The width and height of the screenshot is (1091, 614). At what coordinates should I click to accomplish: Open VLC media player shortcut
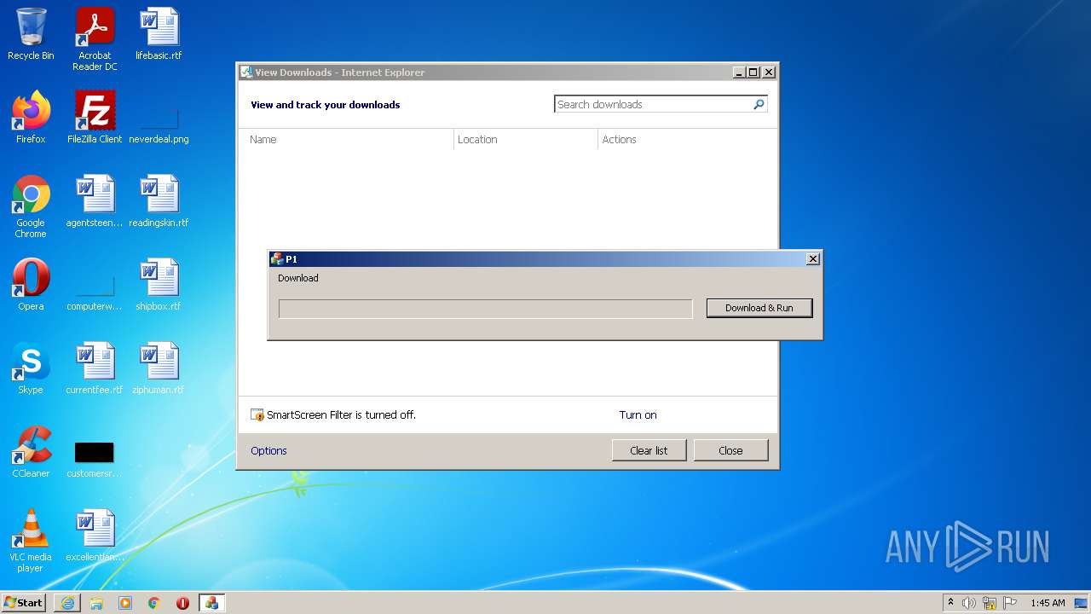31,541
